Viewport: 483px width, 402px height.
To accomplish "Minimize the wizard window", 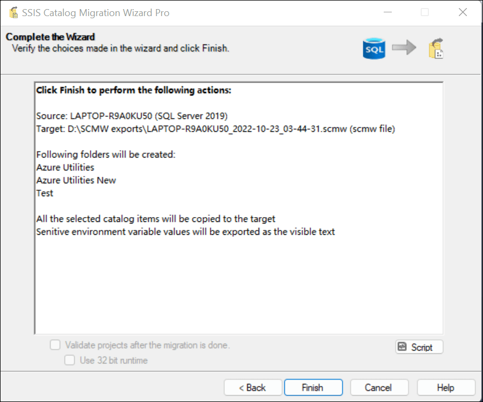I will coord(387,12).
